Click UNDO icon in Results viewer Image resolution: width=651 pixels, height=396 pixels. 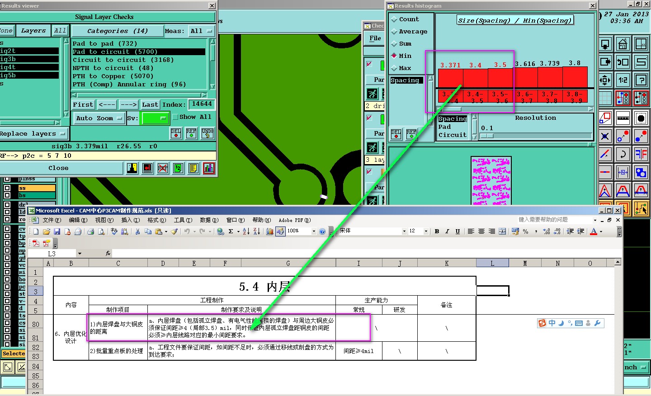208,133
